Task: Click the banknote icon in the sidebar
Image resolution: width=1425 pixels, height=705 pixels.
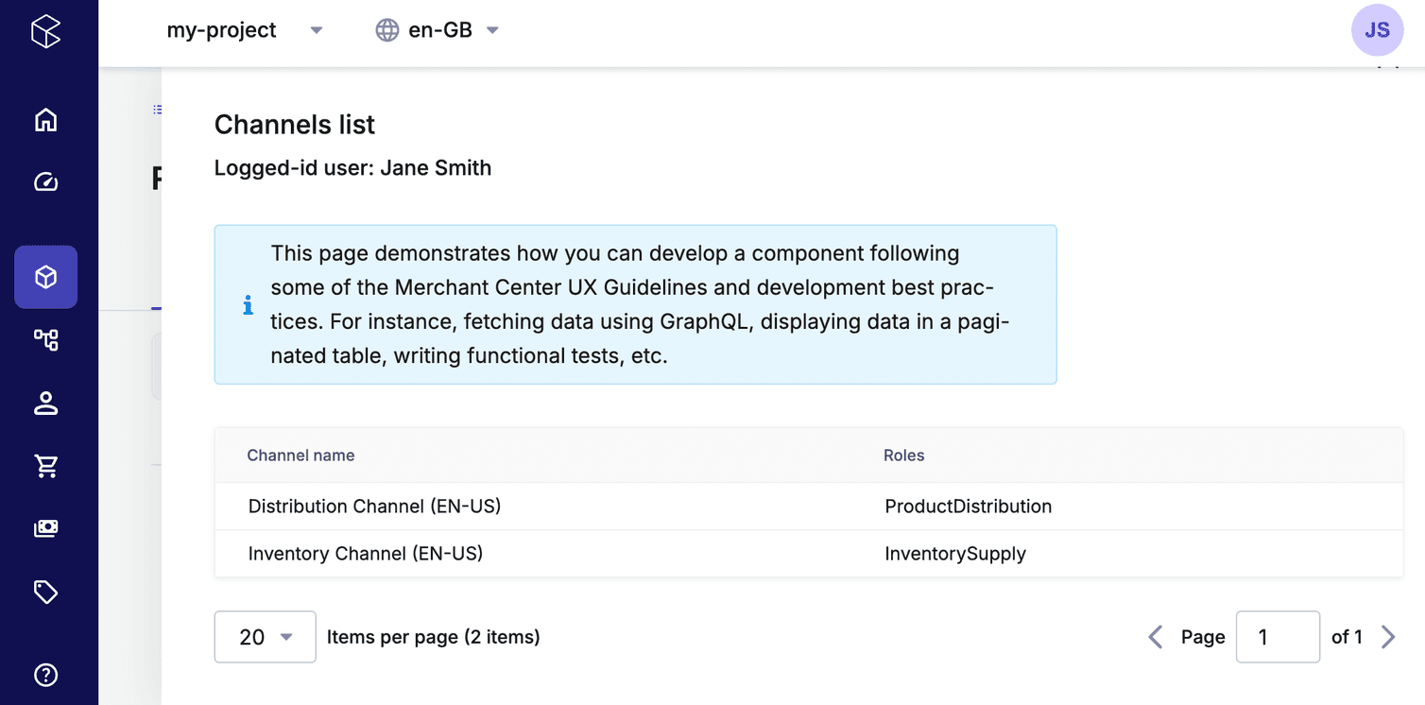Action: pyautogui.click(x=45, y=528)
